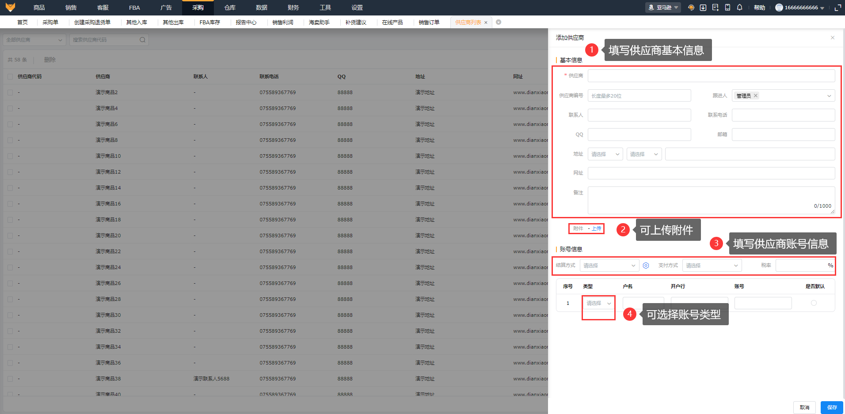
Task: Open the 财务 top menu
Action: 293,8
